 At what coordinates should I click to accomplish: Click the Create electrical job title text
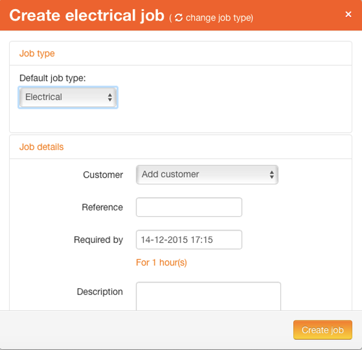(87, 16)
